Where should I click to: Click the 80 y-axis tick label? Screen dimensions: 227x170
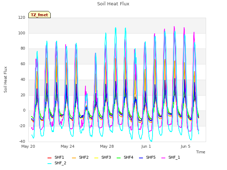coord(23,49)
